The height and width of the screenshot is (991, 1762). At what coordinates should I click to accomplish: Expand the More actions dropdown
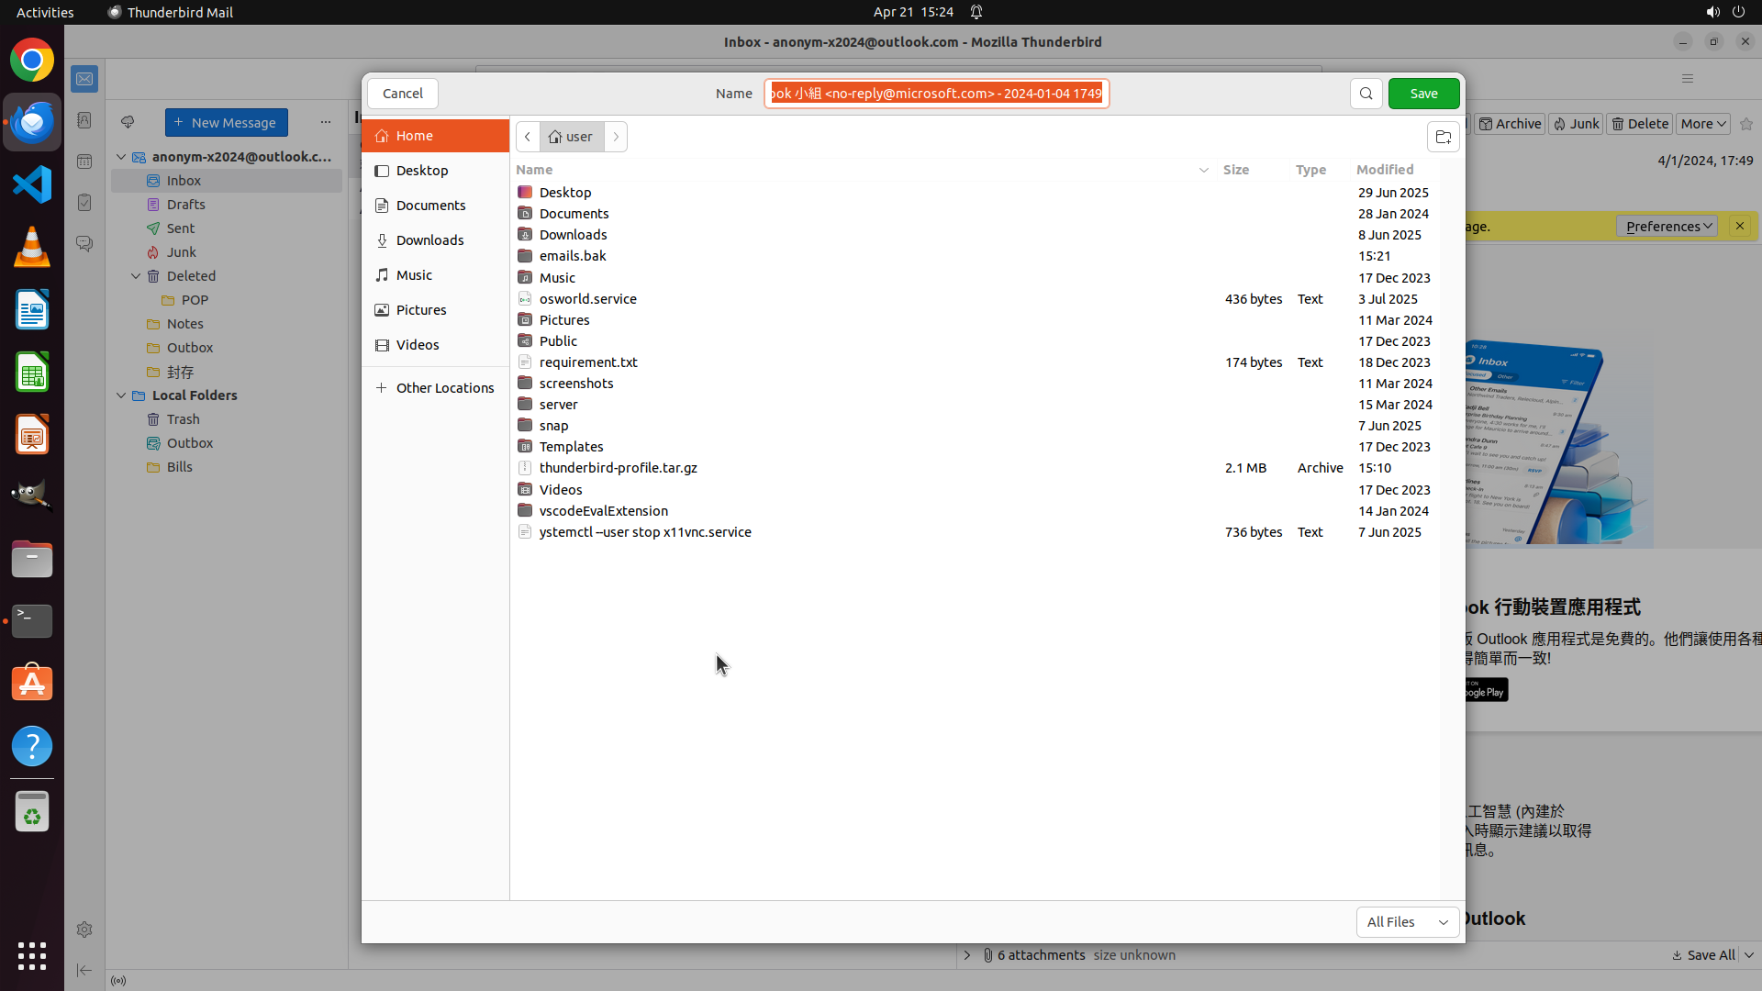click(1703, 124)
